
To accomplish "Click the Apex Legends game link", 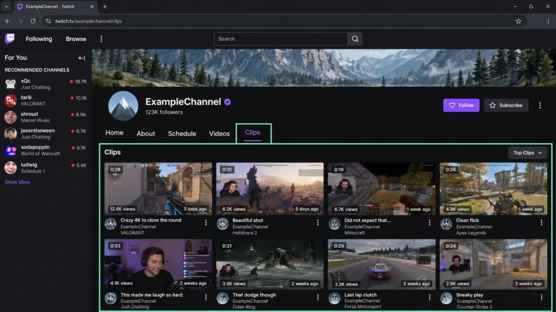I will (471, 233).
